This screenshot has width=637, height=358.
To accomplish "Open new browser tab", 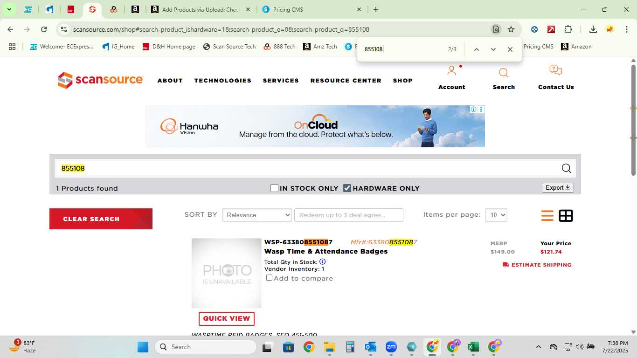I will 376,9.
